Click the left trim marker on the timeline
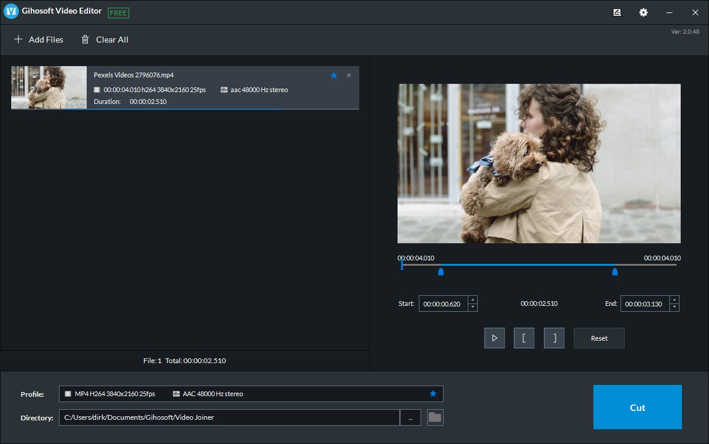The width and height of the screenshot is (709, 444). click(x=441, y=272)
